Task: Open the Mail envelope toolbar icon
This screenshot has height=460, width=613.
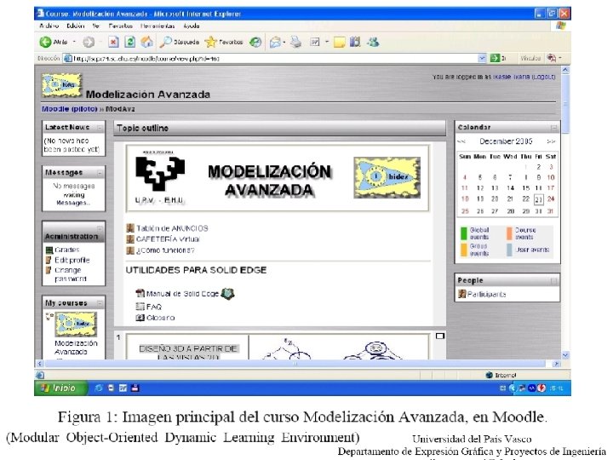Action: pyautogui.click(x=275, y=42)
